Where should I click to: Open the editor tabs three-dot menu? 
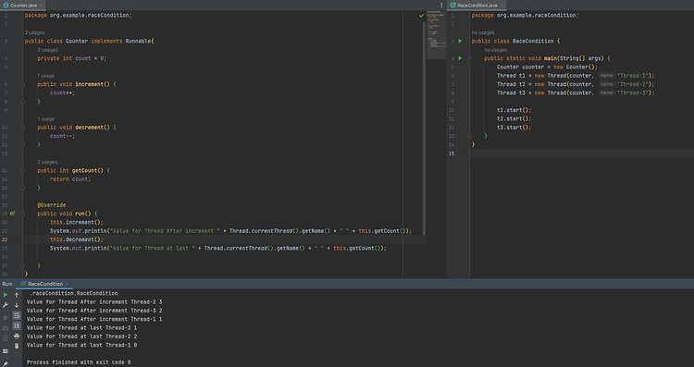(x=441, y=6)
